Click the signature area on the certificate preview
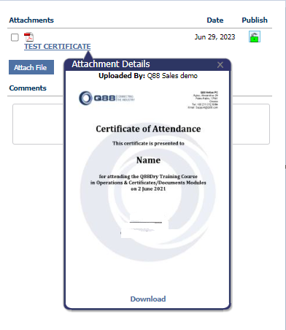Image resolution: width=286 pixels, height=330 pixels. pyautogui.click(x=144, y=226)
